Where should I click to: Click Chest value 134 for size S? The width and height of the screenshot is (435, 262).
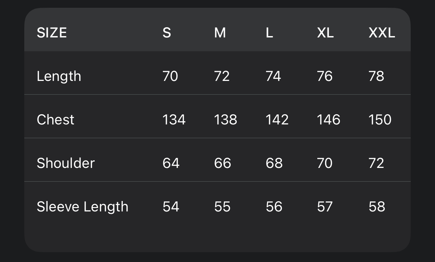pos(174,120)
